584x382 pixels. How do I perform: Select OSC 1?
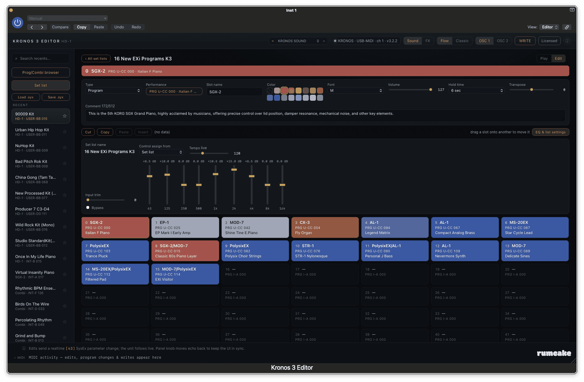[x=484, y=41]
